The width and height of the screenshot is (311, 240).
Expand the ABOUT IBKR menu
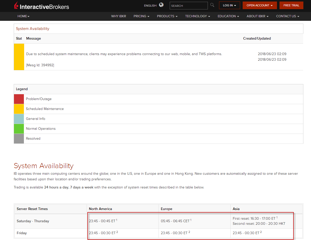(258, 16)
